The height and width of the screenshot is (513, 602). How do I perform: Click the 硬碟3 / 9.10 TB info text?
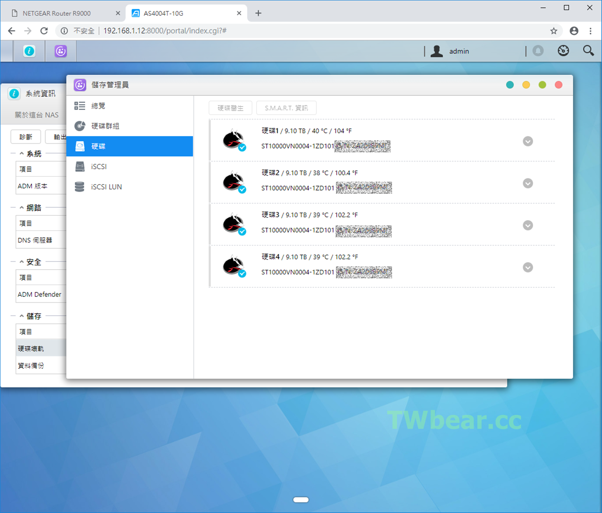pos(310,215)
